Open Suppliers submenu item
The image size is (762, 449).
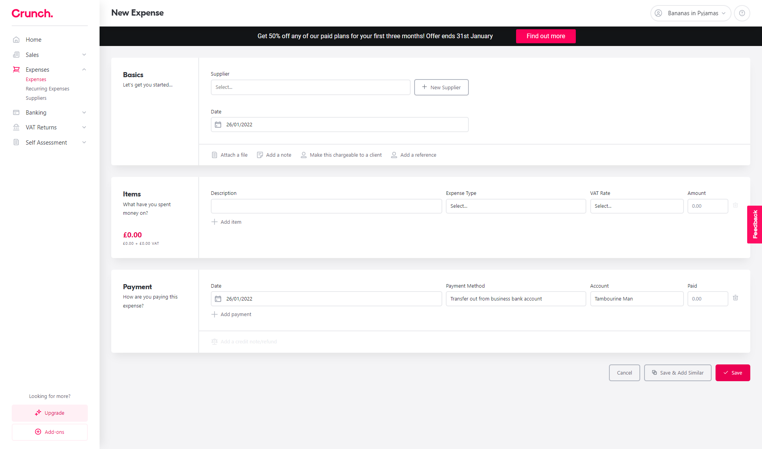36,98
